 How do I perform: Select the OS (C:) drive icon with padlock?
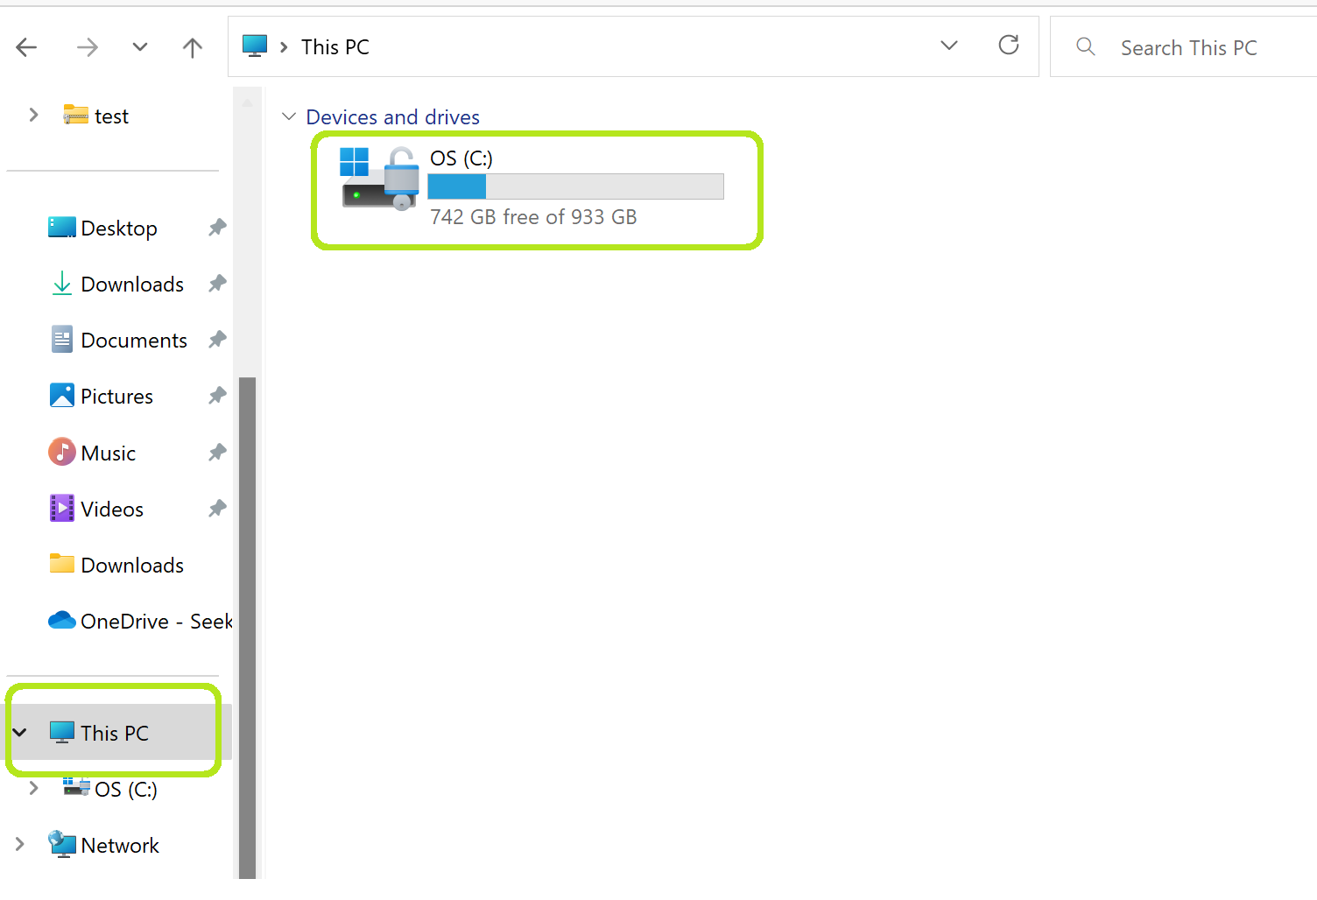379,179
